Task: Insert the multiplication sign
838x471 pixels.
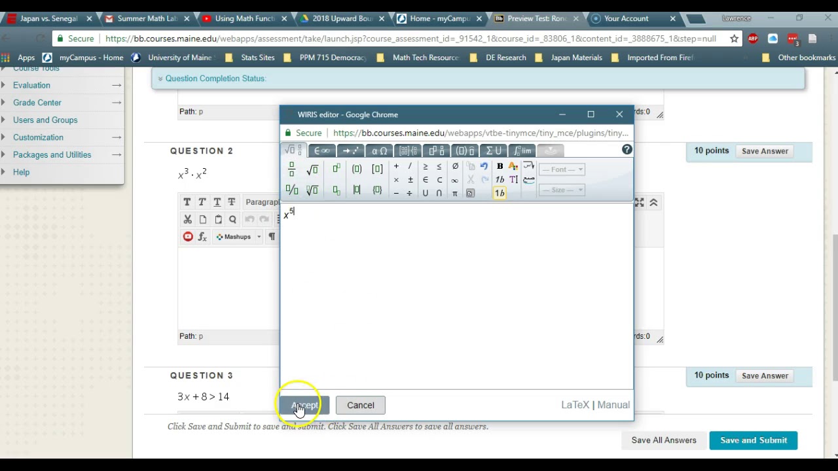Action: click(396, 180)
